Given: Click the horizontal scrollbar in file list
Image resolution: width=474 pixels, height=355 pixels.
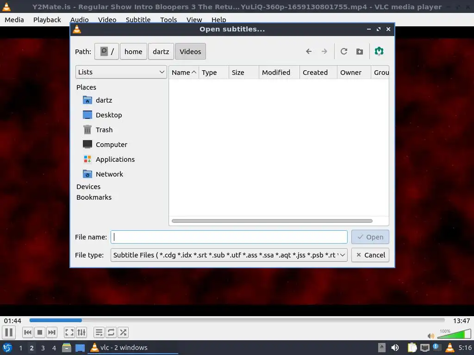Looking at the screenshot, I should 272,221.
